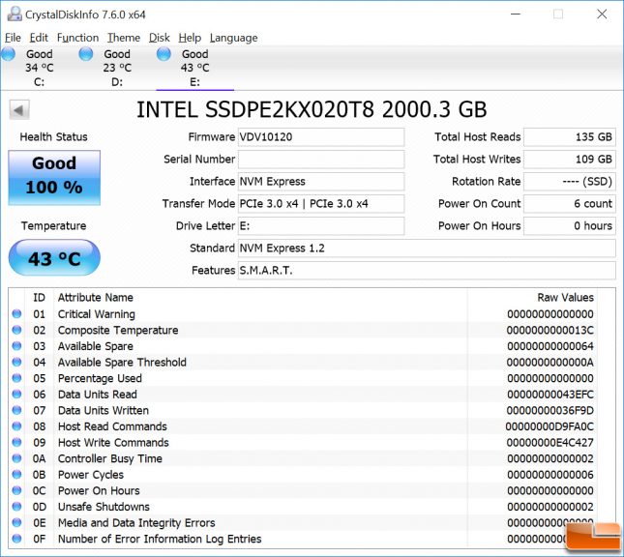Select the Host Read Commands attribute name

click(x=112, y=426)
